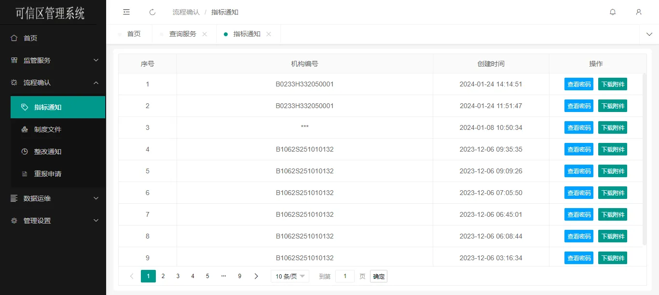Click the 到第 page number input field
This screenshot has height=295, width=659.
[345, 276]
